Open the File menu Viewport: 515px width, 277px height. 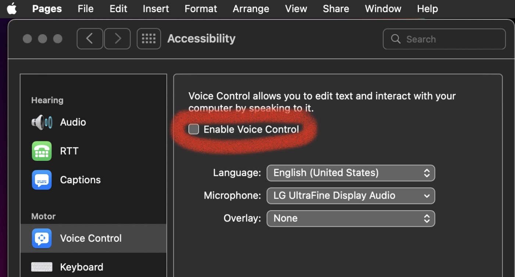click(85, 8)
